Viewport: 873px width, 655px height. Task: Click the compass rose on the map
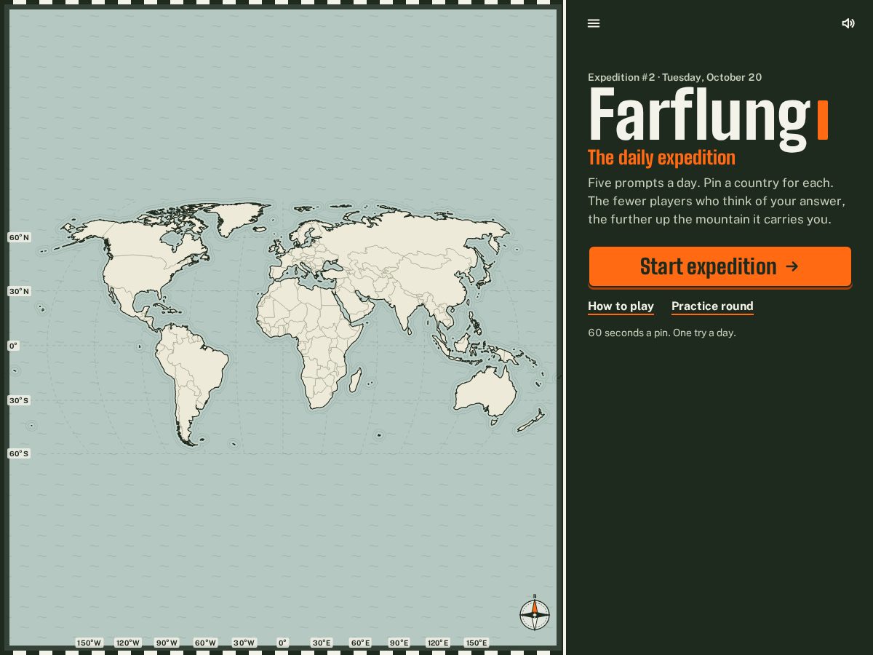point(535,614)
